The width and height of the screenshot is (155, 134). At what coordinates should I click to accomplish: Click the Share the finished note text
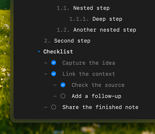tap(100, 107)
